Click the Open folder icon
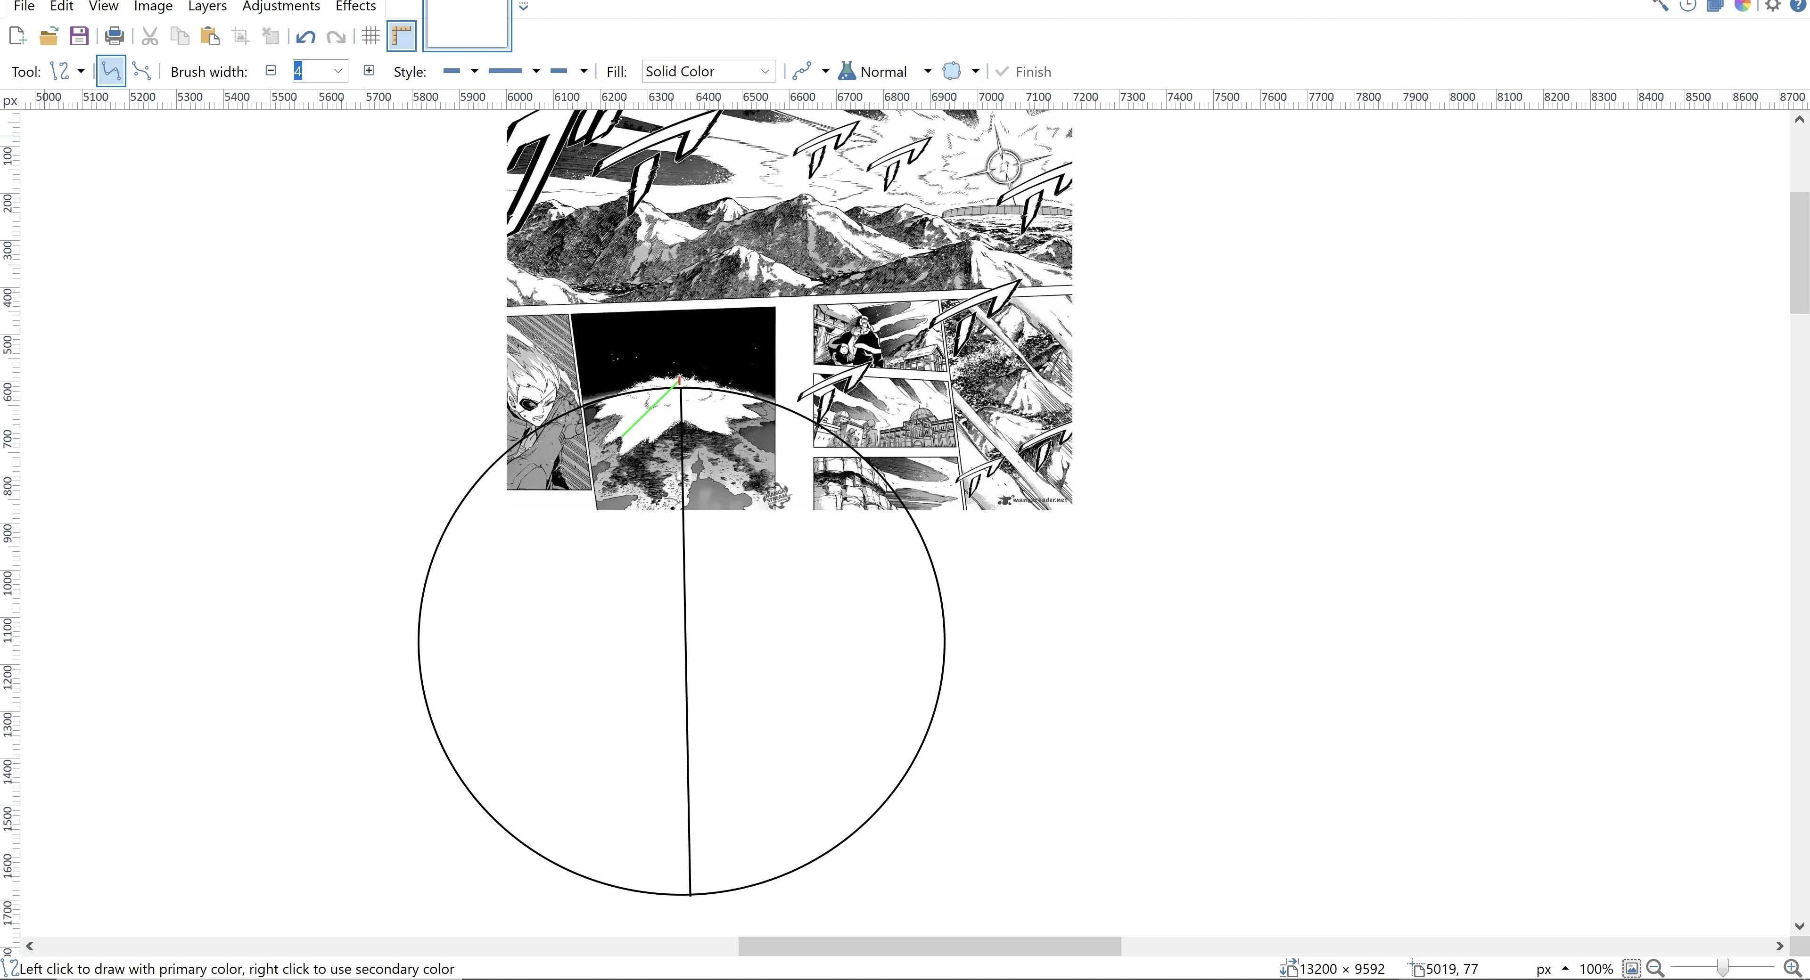The width and height of the screenshot is (1810, 980). [x=49, y=36]
